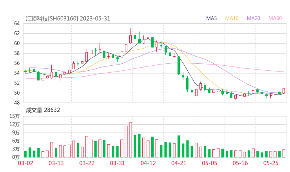
Task: Click the 64 price axis label
Action: [x=17, y=23]
